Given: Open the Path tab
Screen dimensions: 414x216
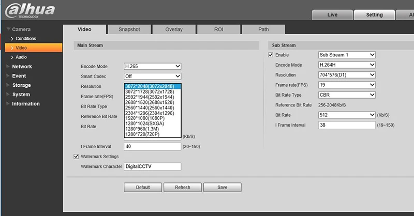Looking at the screenshot, I should [x=263, y=29].
